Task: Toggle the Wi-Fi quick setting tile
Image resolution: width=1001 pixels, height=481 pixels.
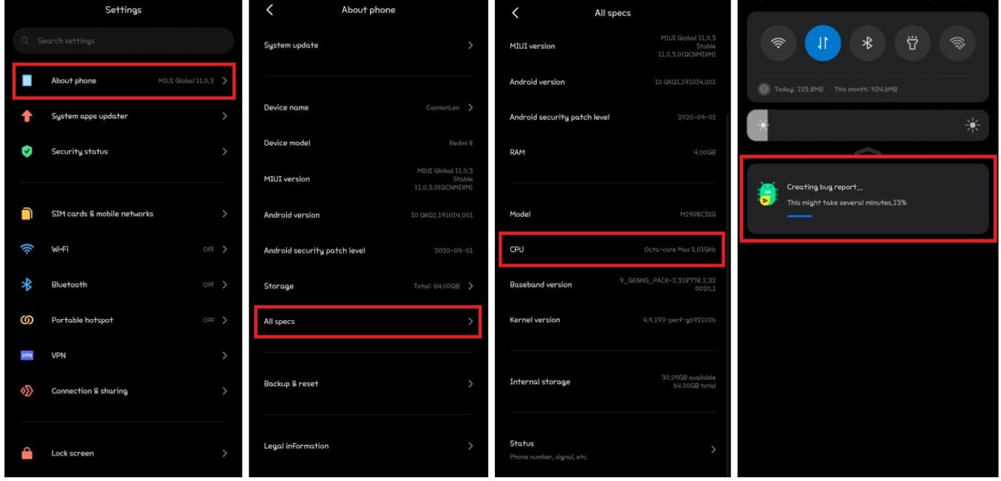Action: coord(778,43)
